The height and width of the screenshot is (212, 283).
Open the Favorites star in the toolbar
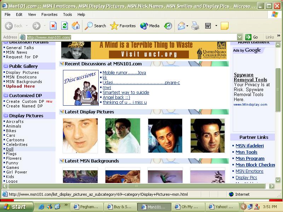point(123,26)
